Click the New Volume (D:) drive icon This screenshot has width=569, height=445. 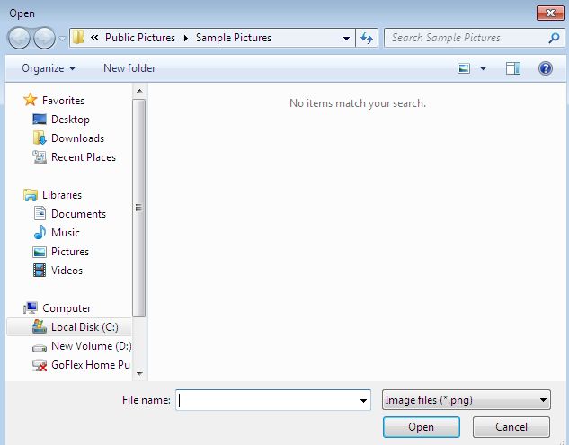click(40, 348)
